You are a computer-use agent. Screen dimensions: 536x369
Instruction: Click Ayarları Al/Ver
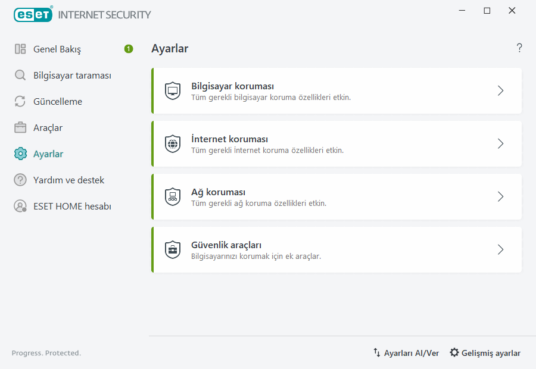point(406,353)
